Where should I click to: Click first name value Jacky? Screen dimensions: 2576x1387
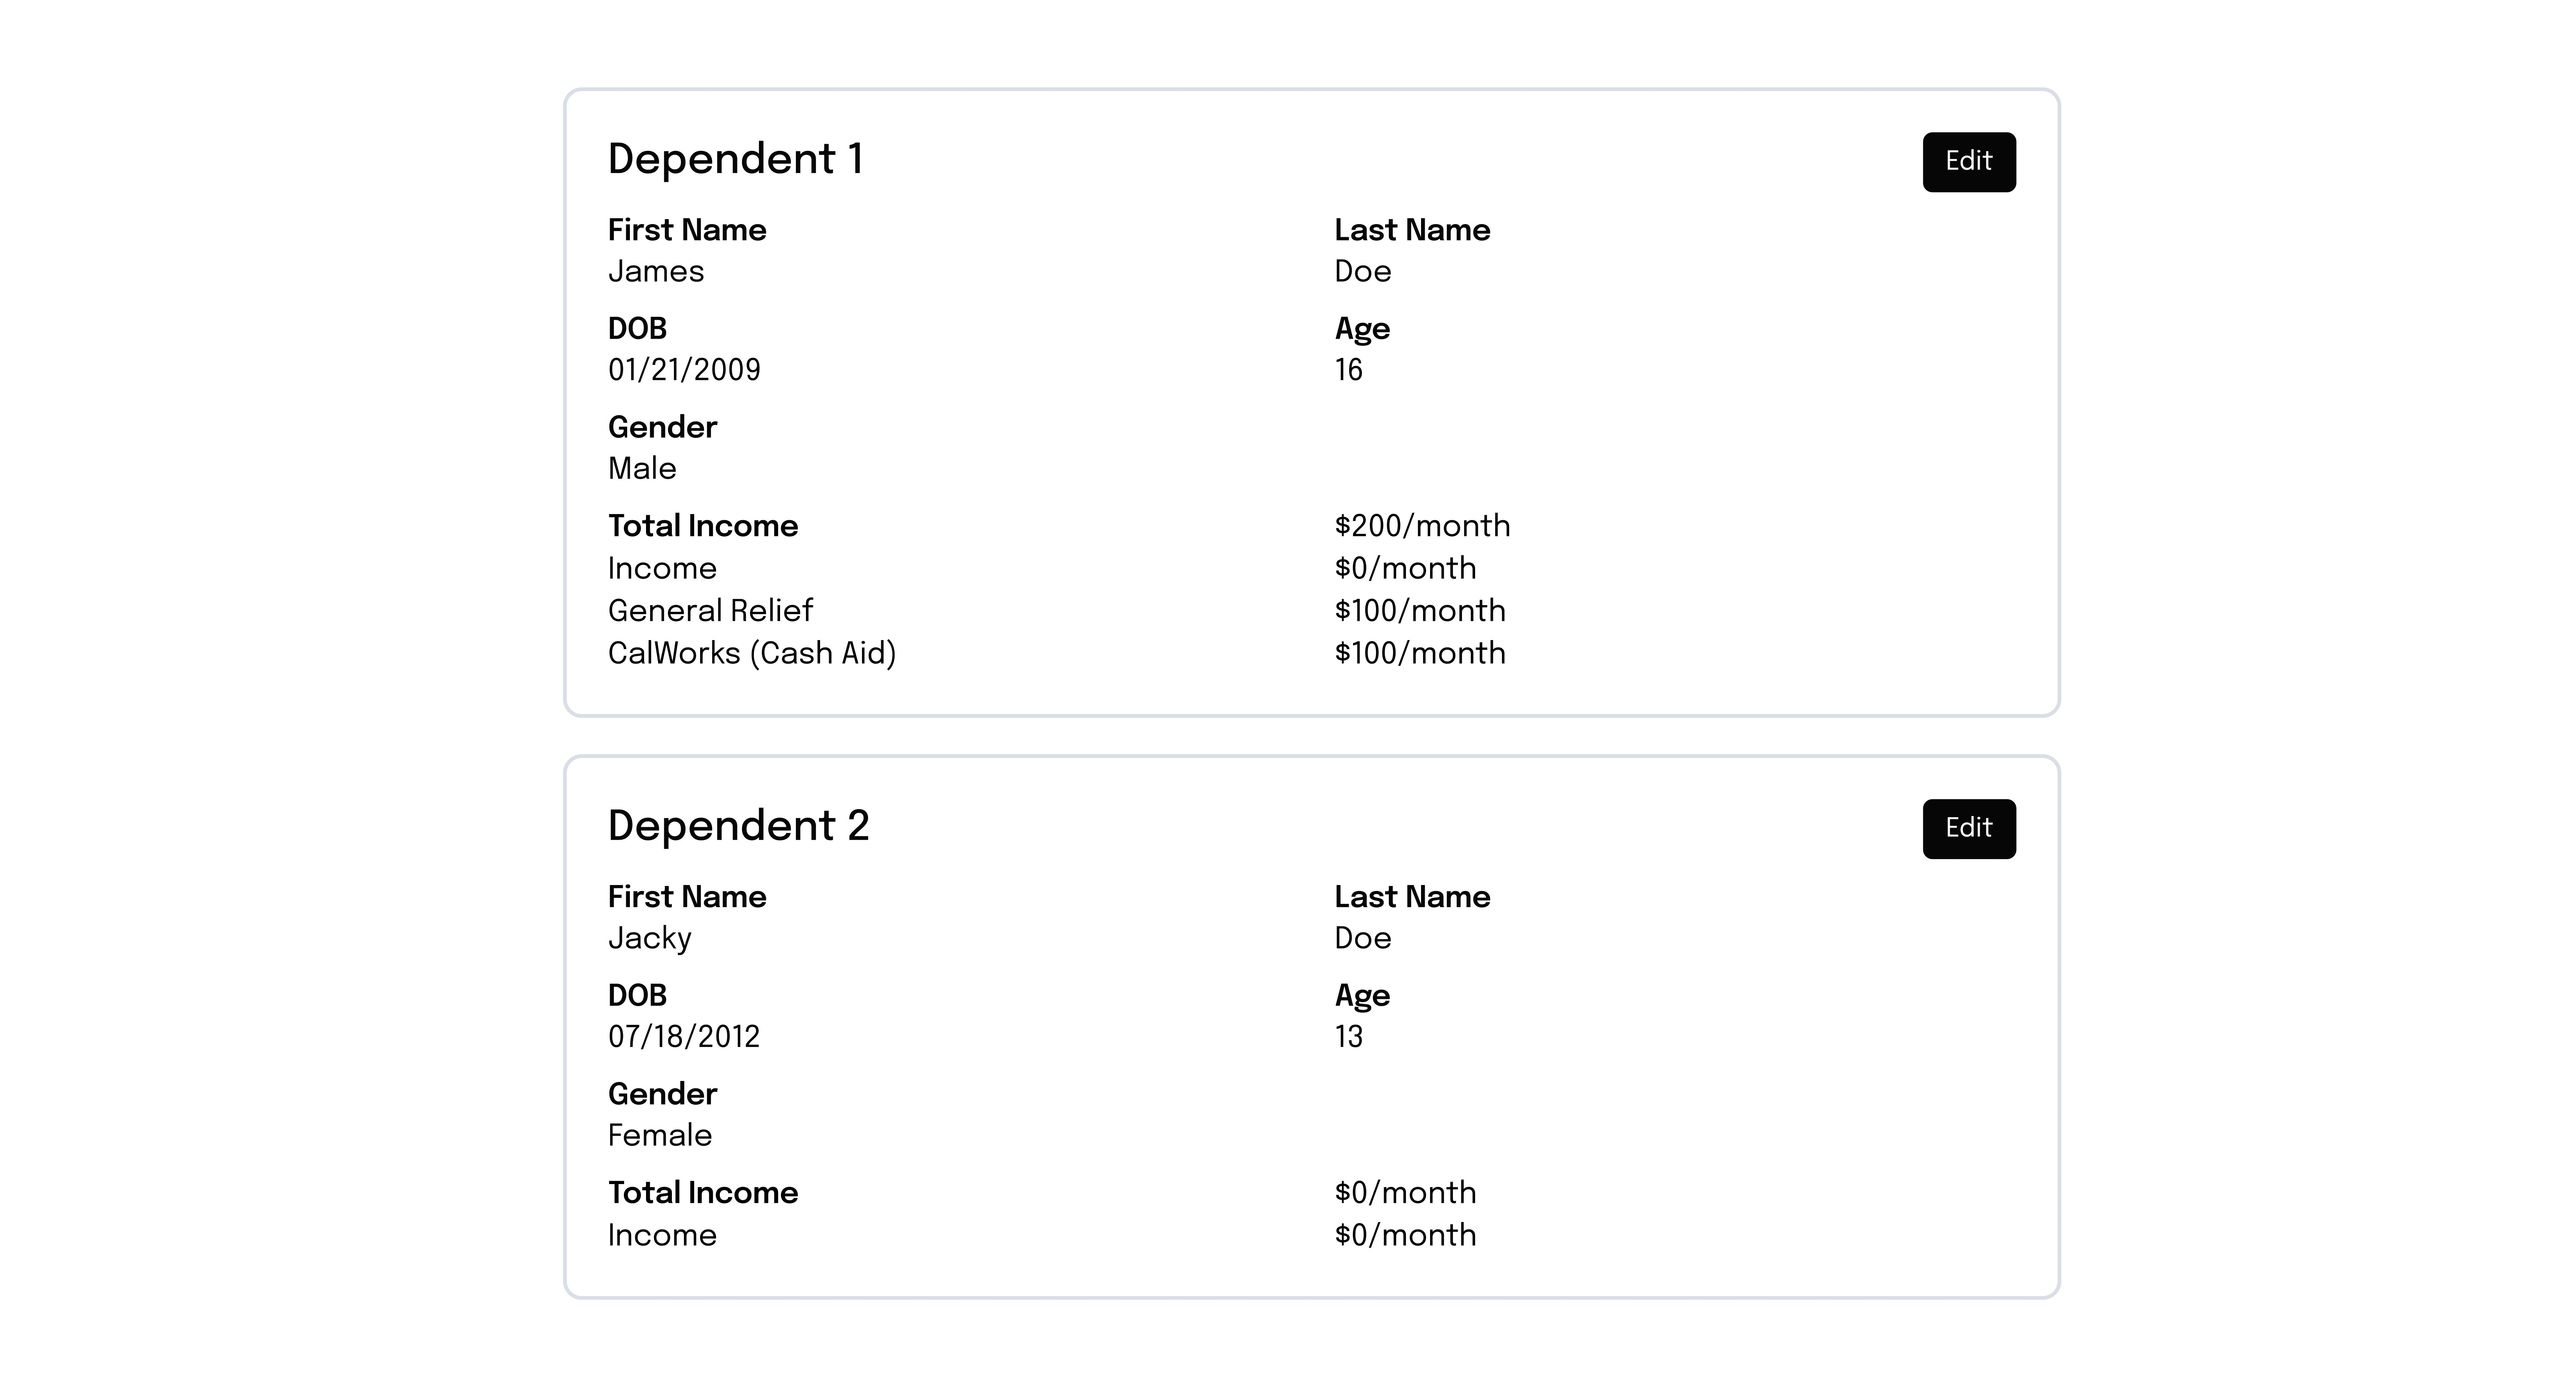pos(650,938)
